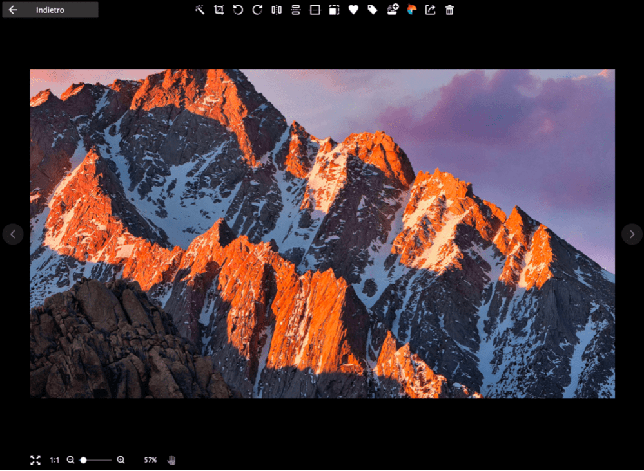Show the previous photo
This screenshot has height=471, width=644.
[13, 234]
